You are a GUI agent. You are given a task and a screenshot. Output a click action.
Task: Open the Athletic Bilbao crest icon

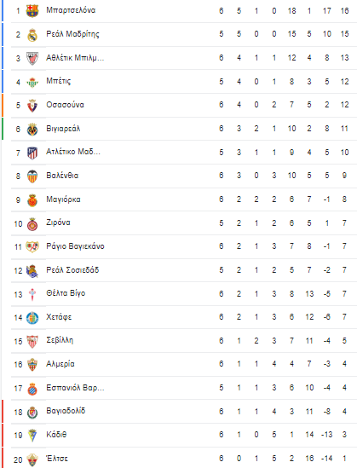(32, 58)
